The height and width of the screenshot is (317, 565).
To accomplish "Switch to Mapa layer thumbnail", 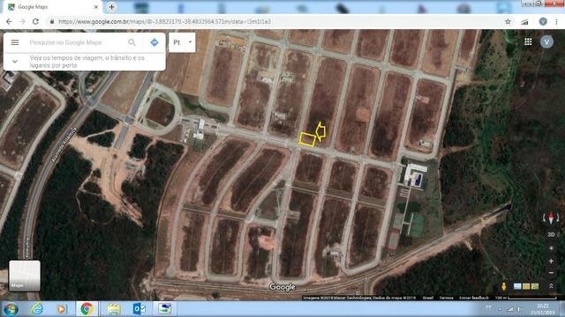I will pyautogui.click(x=25, y=276).
